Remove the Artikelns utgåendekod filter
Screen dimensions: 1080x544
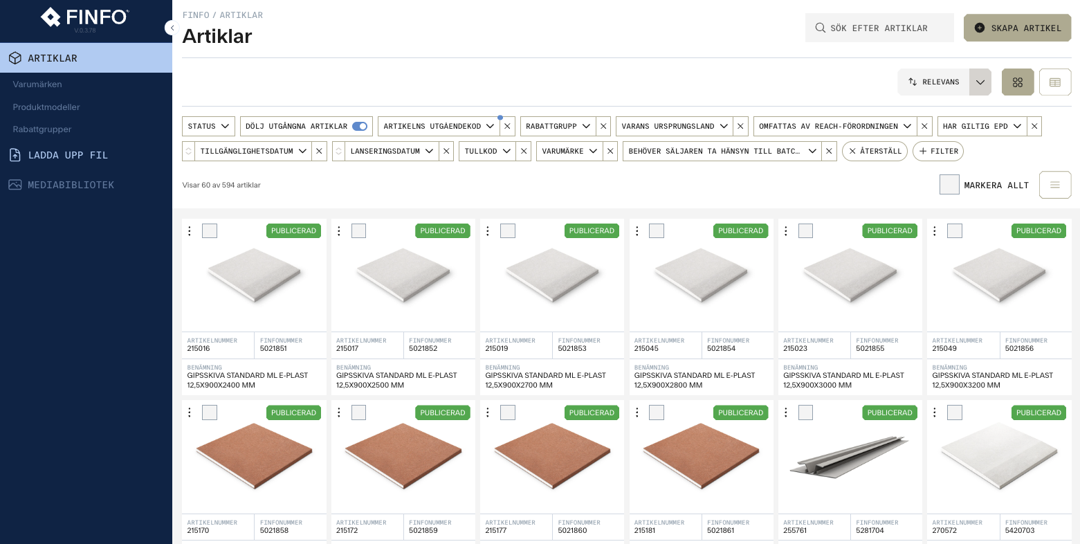click(507, 126)
